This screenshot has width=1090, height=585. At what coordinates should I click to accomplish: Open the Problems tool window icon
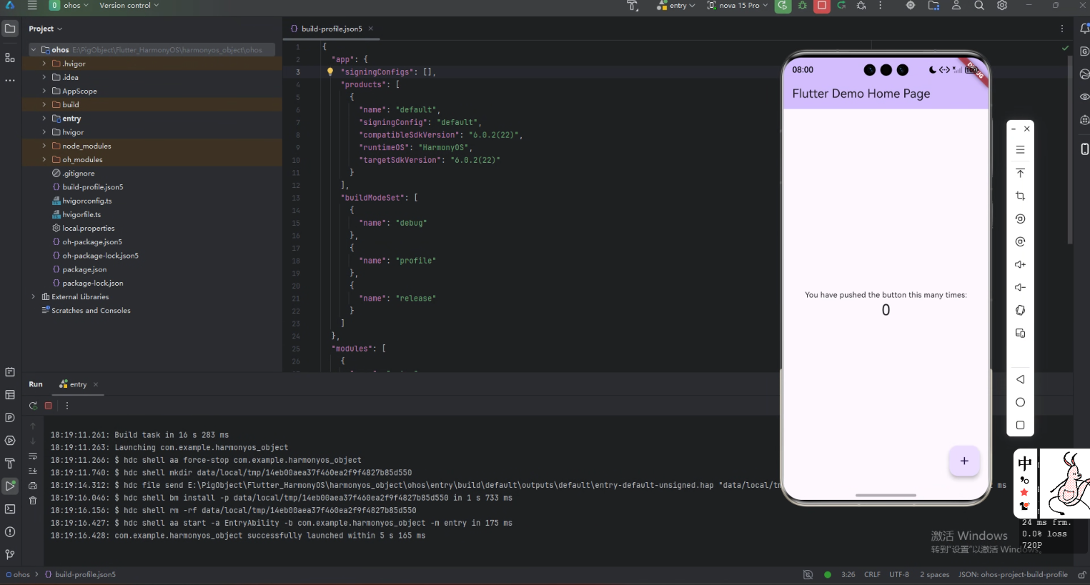point(10,532)
